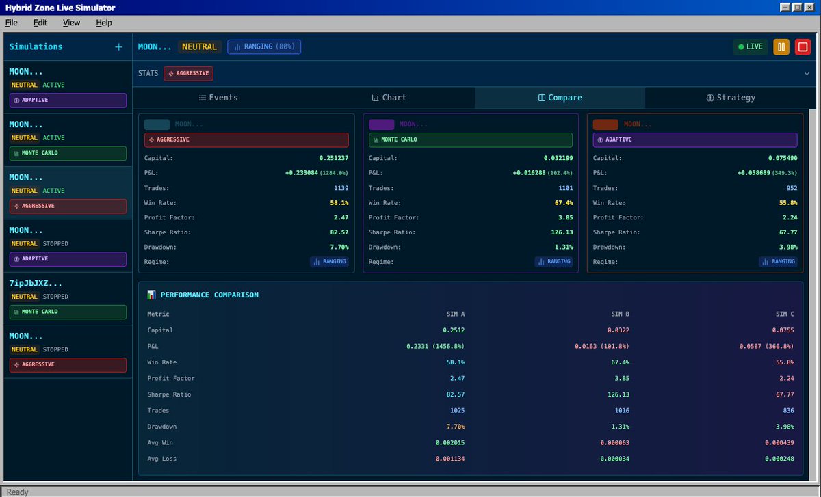Click the Simulations sidebar heading
This screenshot has width=821, height=497.
pos(36,46)
